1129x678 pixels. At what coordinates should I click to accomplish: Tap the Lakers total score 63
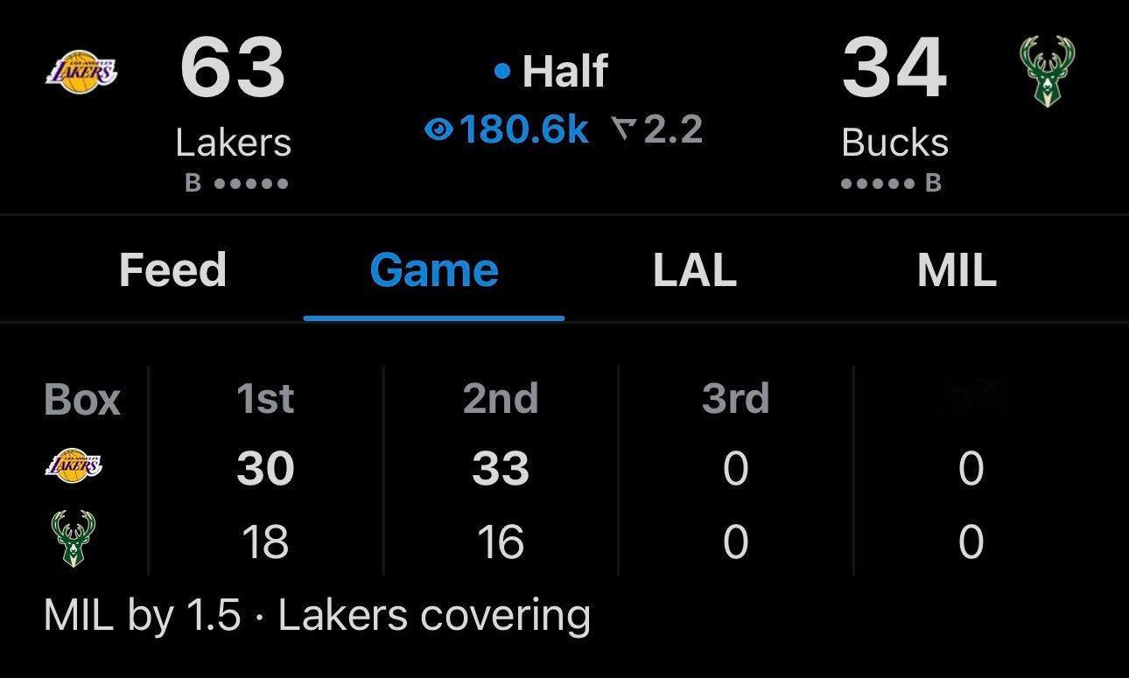(x=233, y=68)
